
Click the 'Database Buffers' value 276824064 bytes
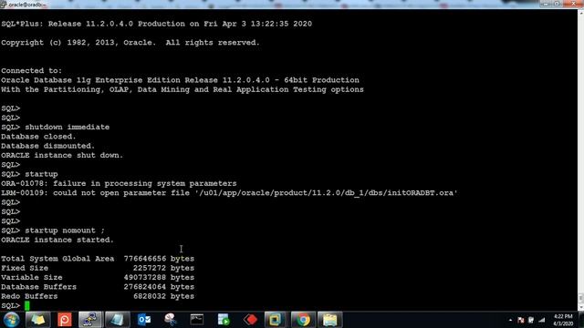pos(159,287)
